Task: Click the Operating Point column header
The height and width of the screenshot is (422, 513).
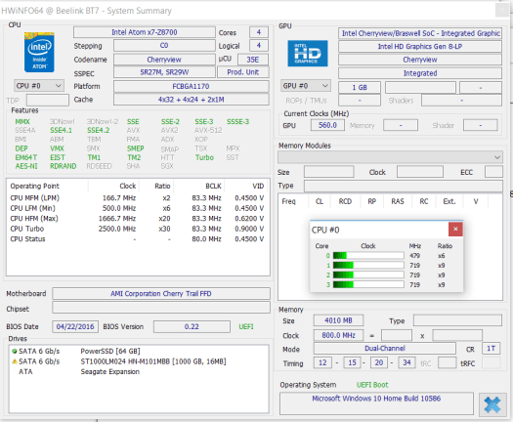Action: (48, 186)
